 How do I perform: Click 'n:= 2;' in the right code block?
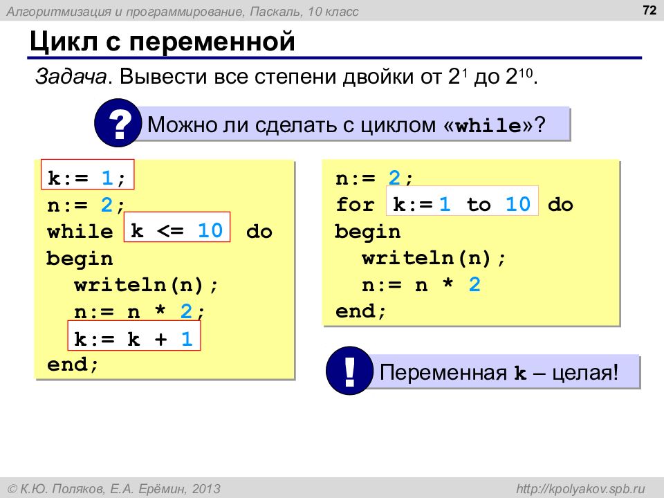coord(374,178)
